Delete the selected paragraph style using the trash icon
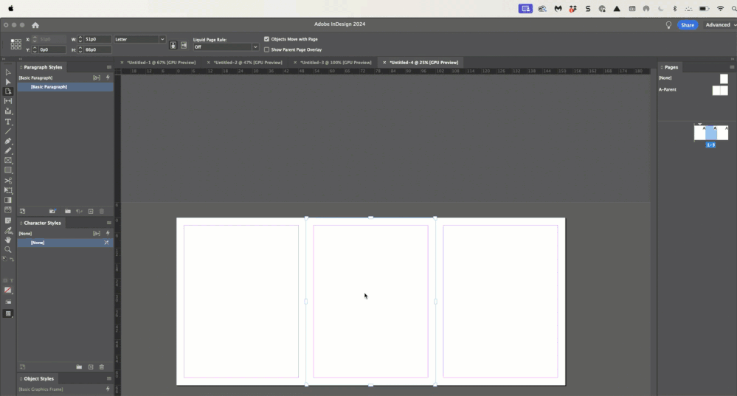737x396 pixels. pyautogui.click(x=102, y=212)
